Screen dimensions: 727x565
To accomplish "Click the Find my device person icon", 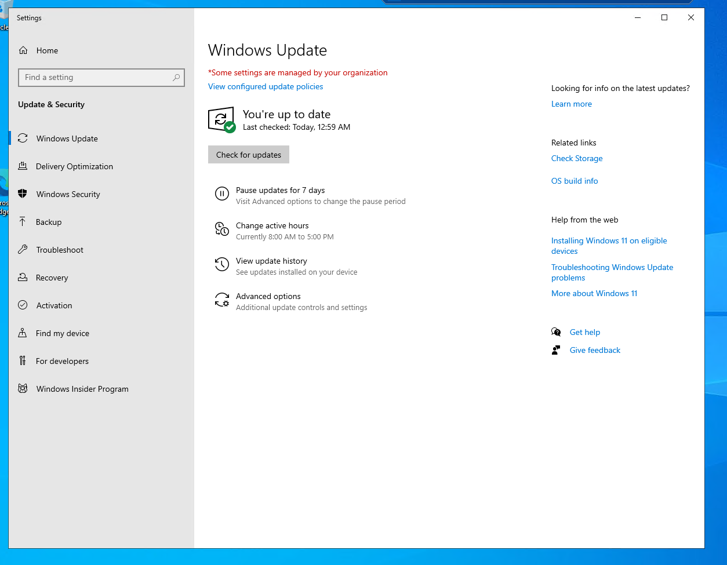I will (23, 333).
